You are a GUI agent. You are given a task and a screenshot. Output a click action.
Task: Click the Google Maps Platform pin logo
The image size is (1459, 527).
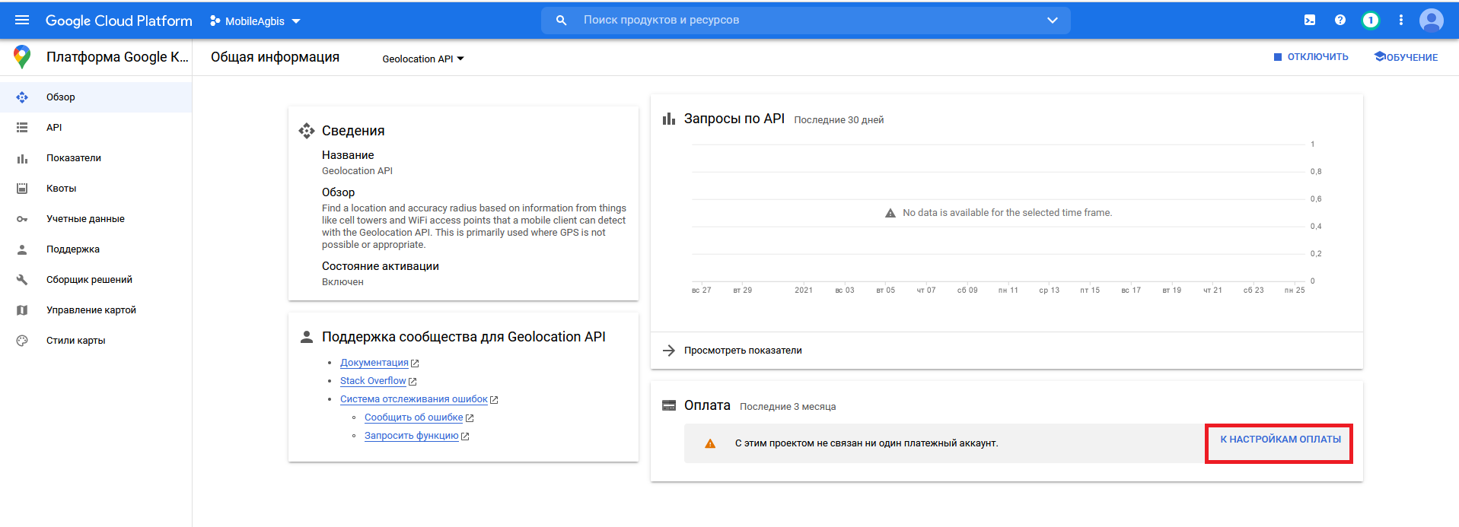coord(22,57)
